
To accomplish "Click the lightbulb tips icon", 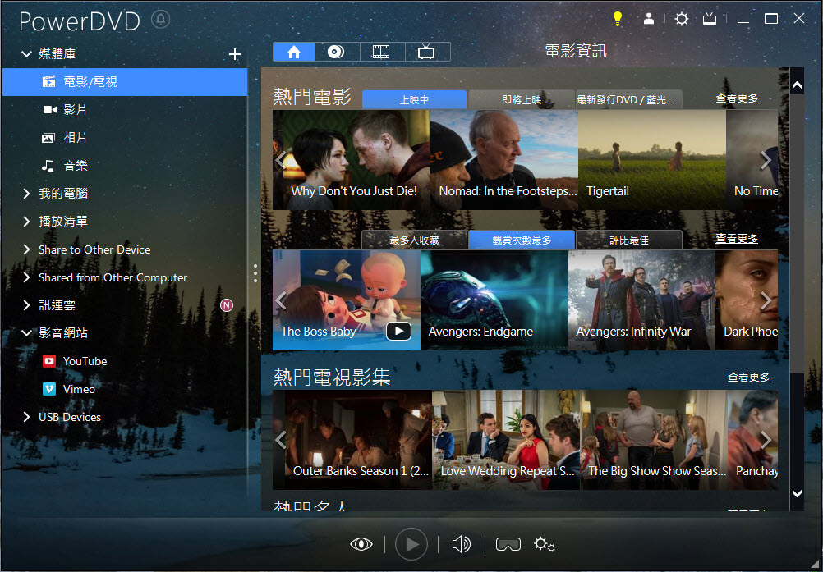I will click(x=618, y=18).
